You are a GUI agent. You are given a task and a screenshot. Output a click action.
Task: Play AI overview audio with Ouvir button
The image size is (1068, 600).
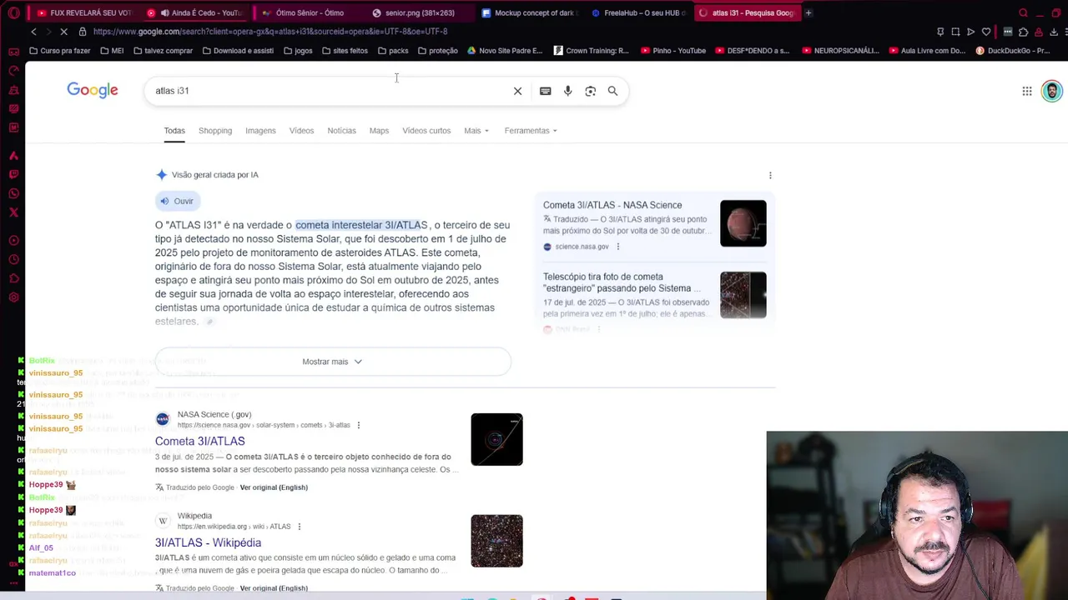177,201
